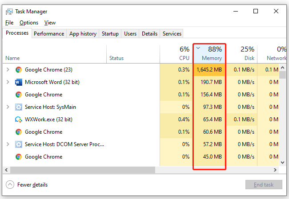
Task: Click the Google Chrome (23) icon
Action: click(19, 70)
